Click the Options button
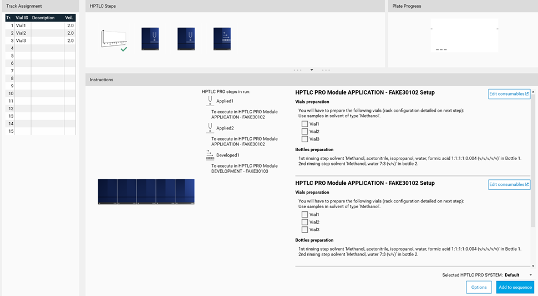 pyautogui.click(x=479, y=287)
